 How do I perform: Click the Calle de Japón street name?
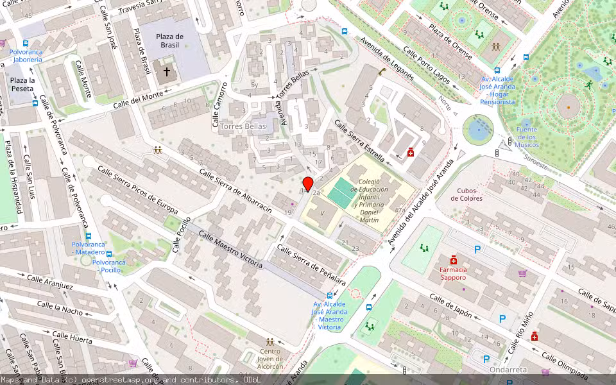tap(450, 305)
